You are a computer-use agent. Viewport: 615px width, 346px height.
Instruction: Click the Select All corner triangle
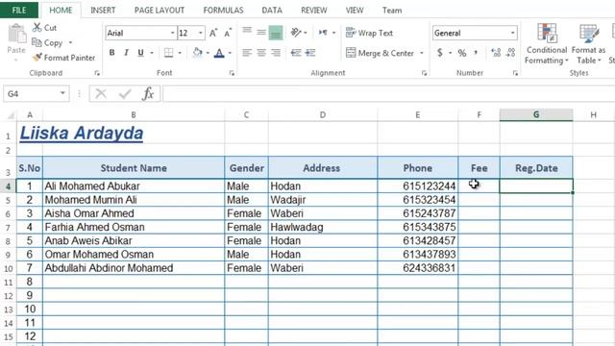click(x=11, y=115)
